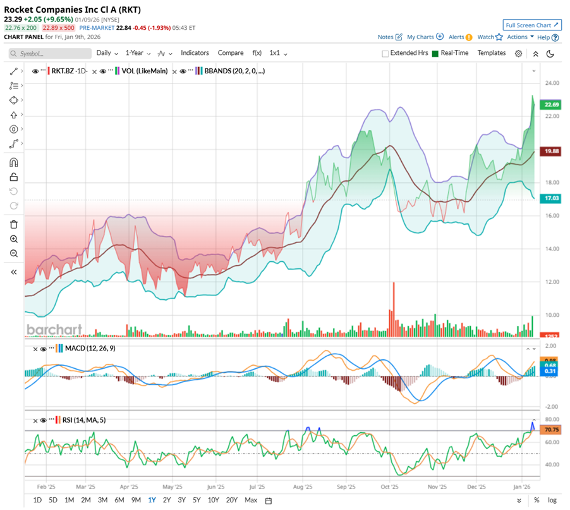Image resolution: width=570 pixels, height=510 pixels.
Task: Expand shapes tool options chevron
Action: coord(22,100)
